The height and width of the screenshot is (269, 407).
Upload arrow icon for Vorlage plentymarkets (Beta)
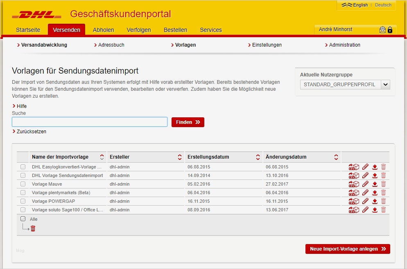pos(375,193)
